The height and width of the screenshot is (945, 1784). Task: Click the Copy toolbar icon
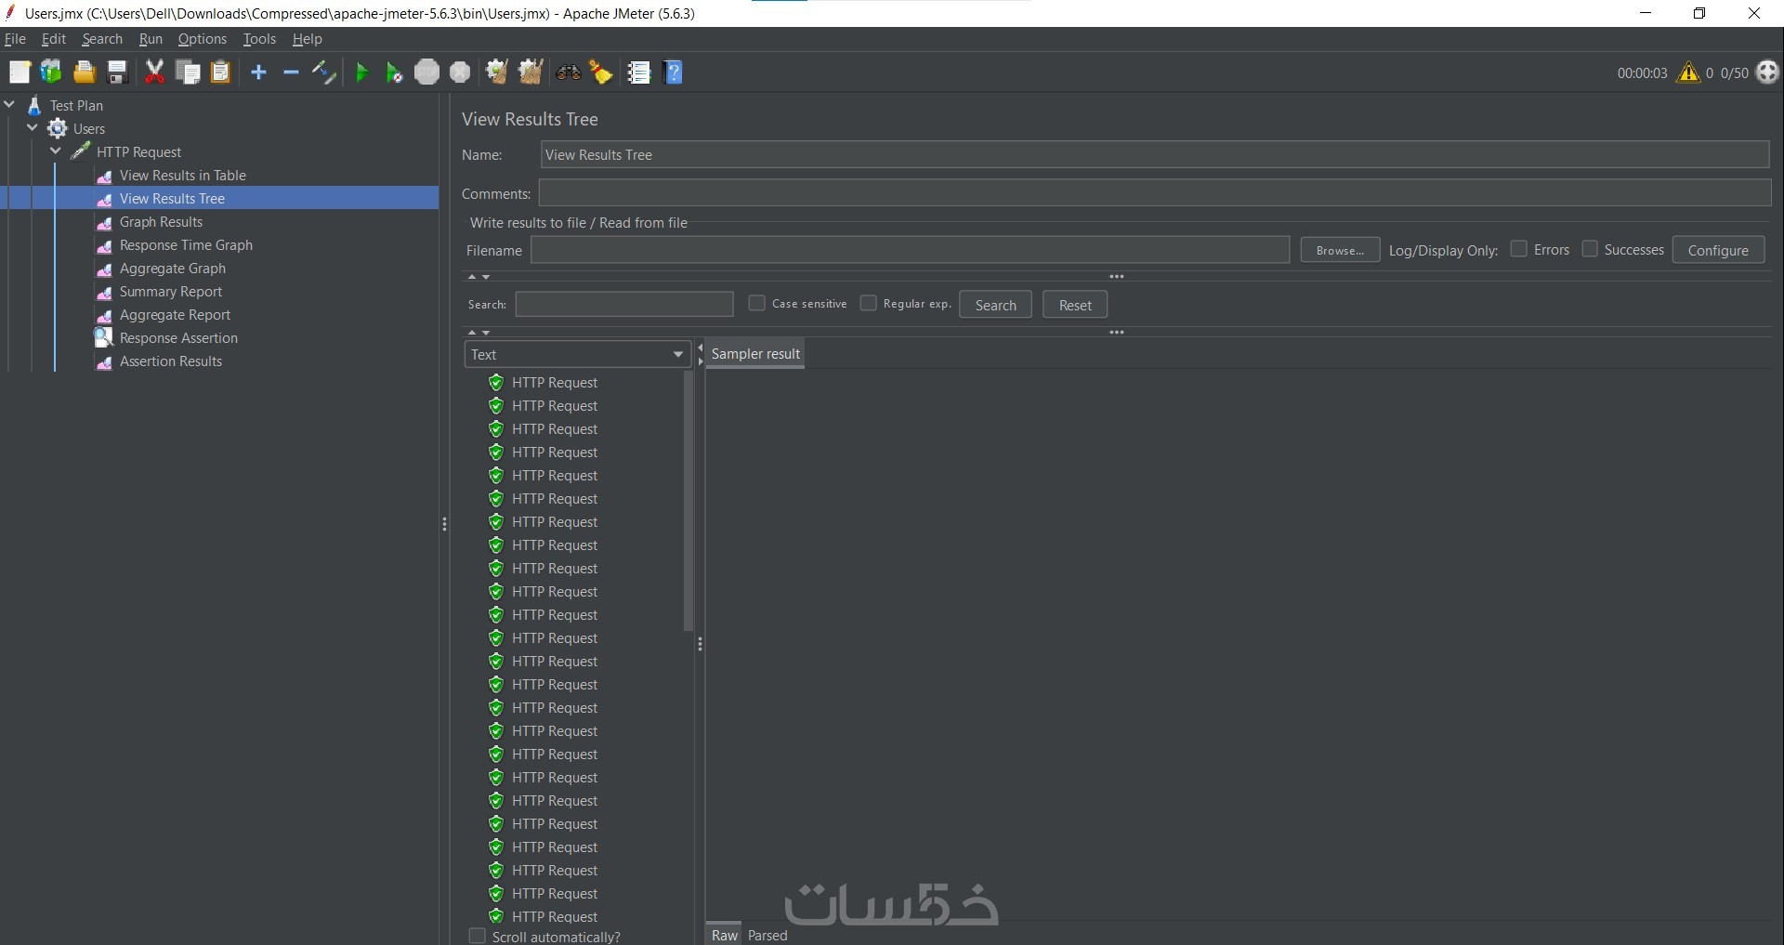coord(188,72)
